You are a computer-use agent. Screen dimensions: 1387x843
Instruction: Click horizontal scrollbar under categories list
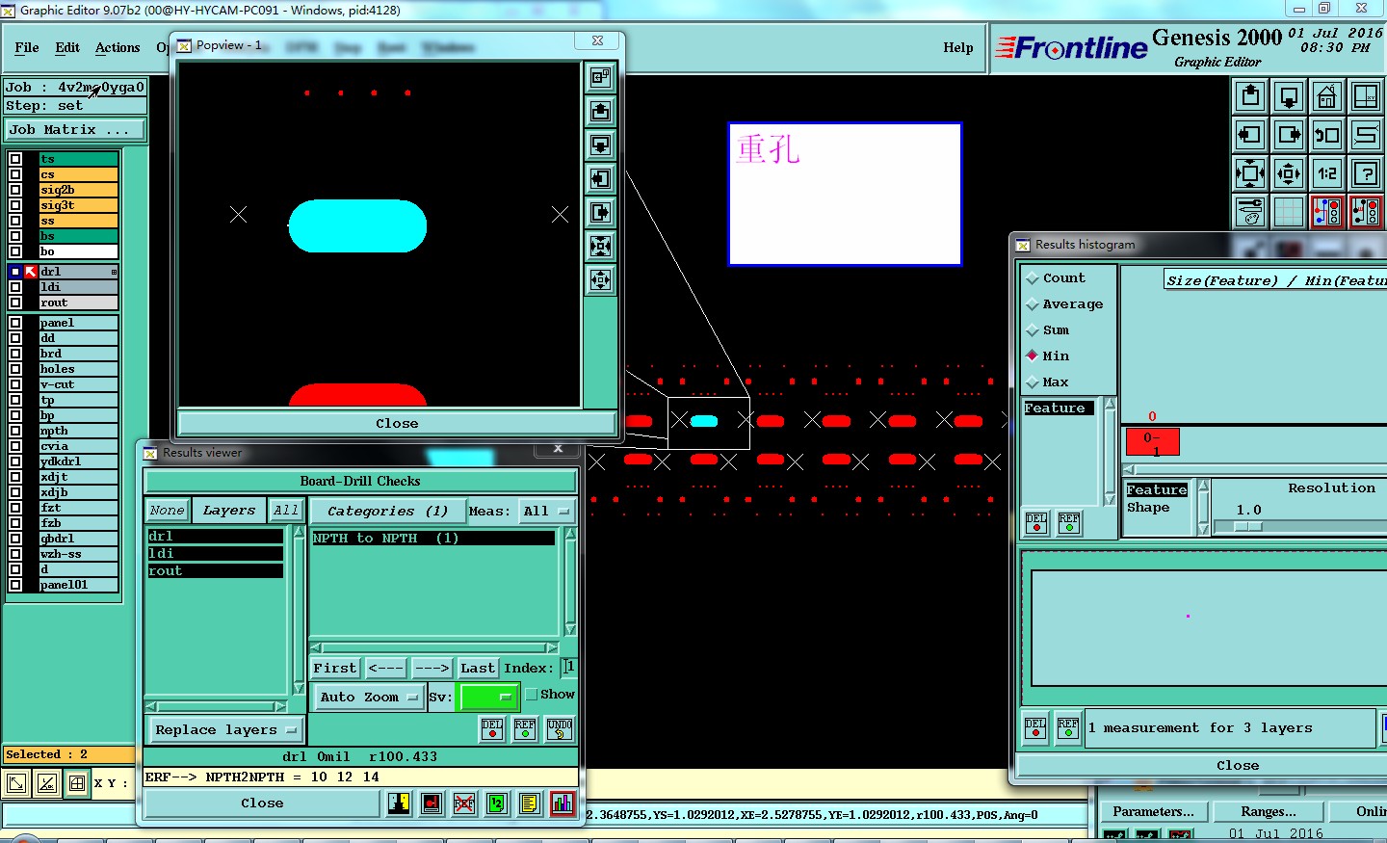pos(433,647)
